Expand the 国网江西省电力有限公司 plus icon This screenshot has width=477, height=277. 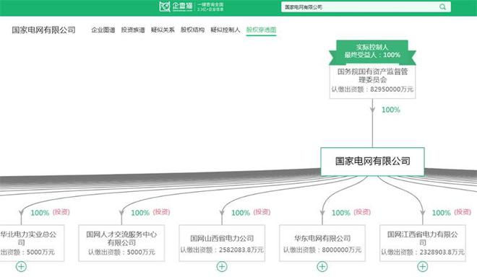click(x=423, y=267)
